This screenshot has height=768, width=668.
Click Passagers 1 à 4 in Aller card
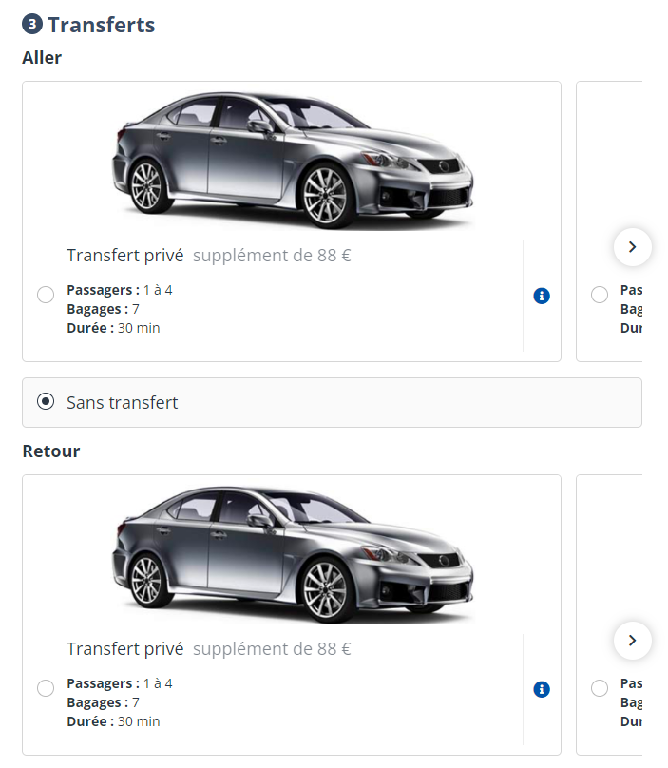point(120,290)
